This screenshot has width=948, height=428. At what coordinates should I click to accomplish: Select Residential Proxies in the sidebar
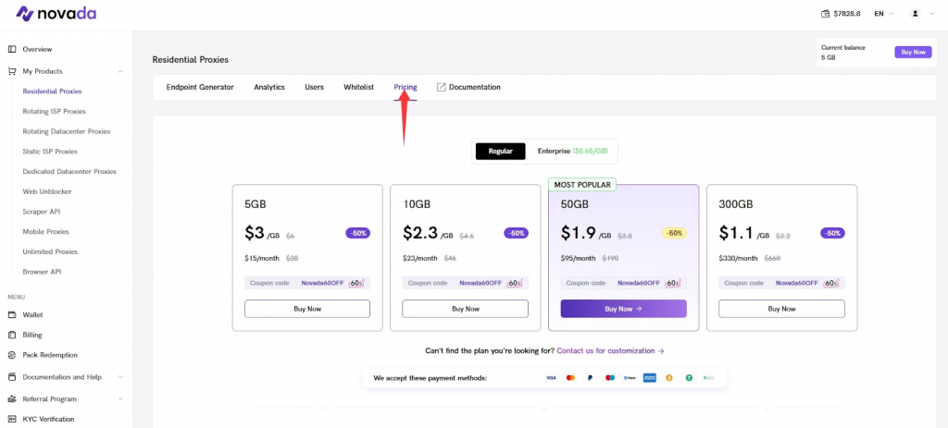tap(52, 92)
